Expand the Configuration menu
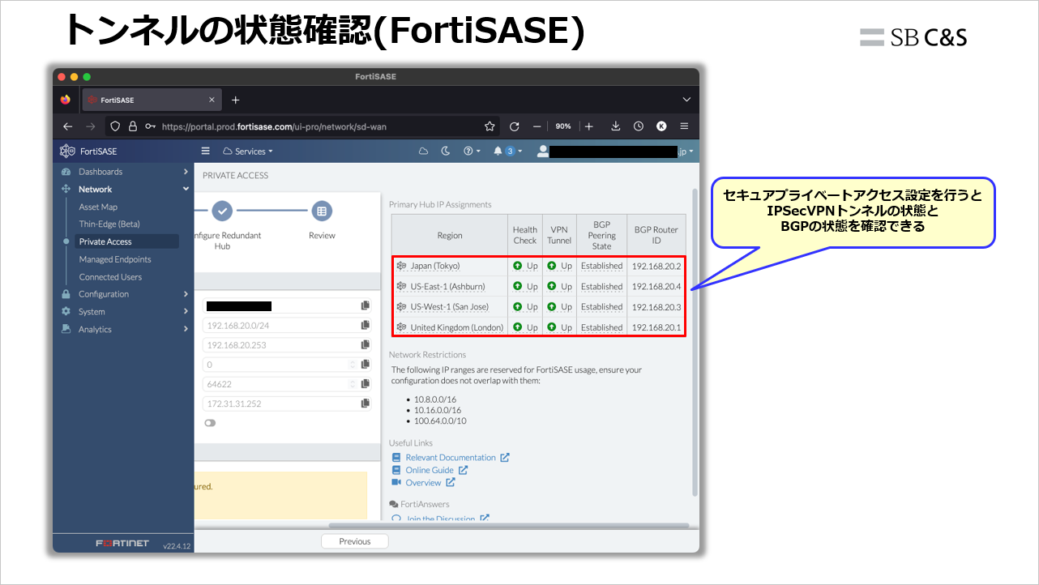1039x585 pixels. (x=125, y=294)
